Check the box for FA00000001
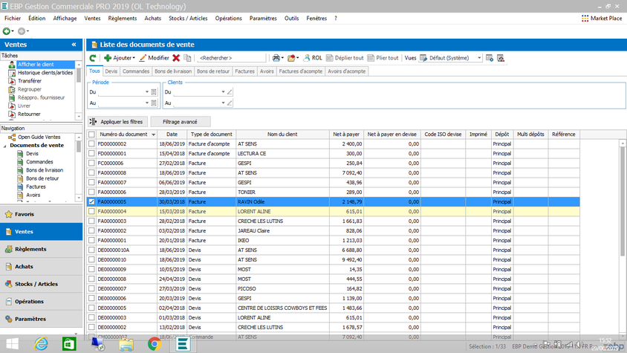This screenshot has height=353, width=627. pyautogui.click(x=91, y=240)
